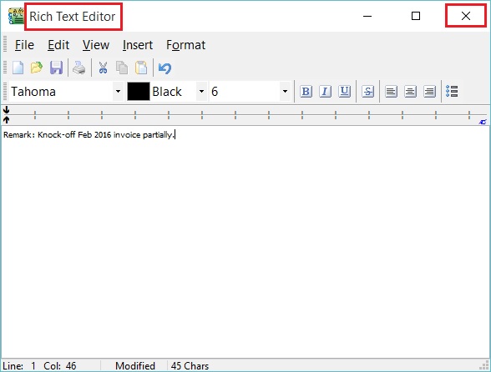Create a new document with toolbar icon
The height and width of the screenshot is (372, 491).
click(18, 68)
